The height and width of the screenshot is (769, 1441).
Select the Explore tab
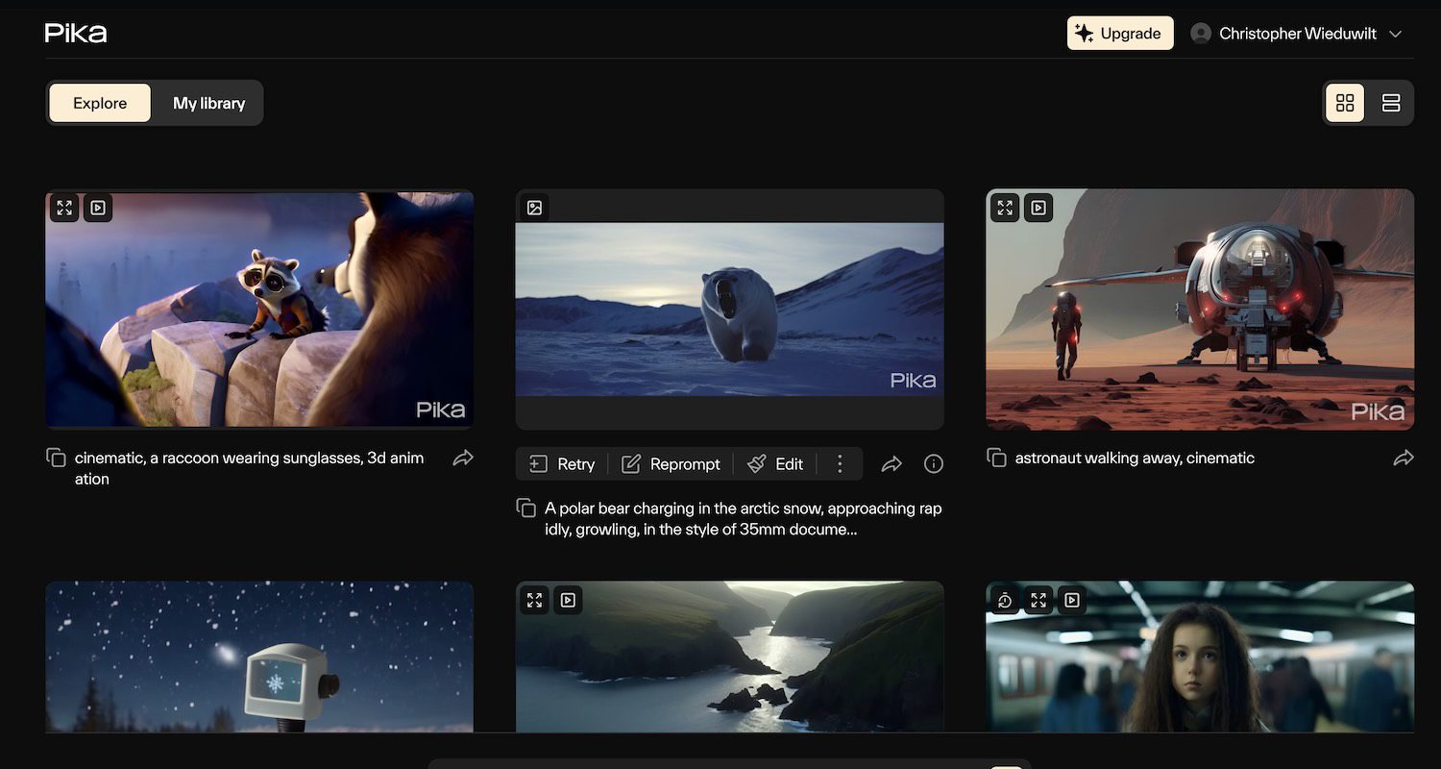coord(100,103)
